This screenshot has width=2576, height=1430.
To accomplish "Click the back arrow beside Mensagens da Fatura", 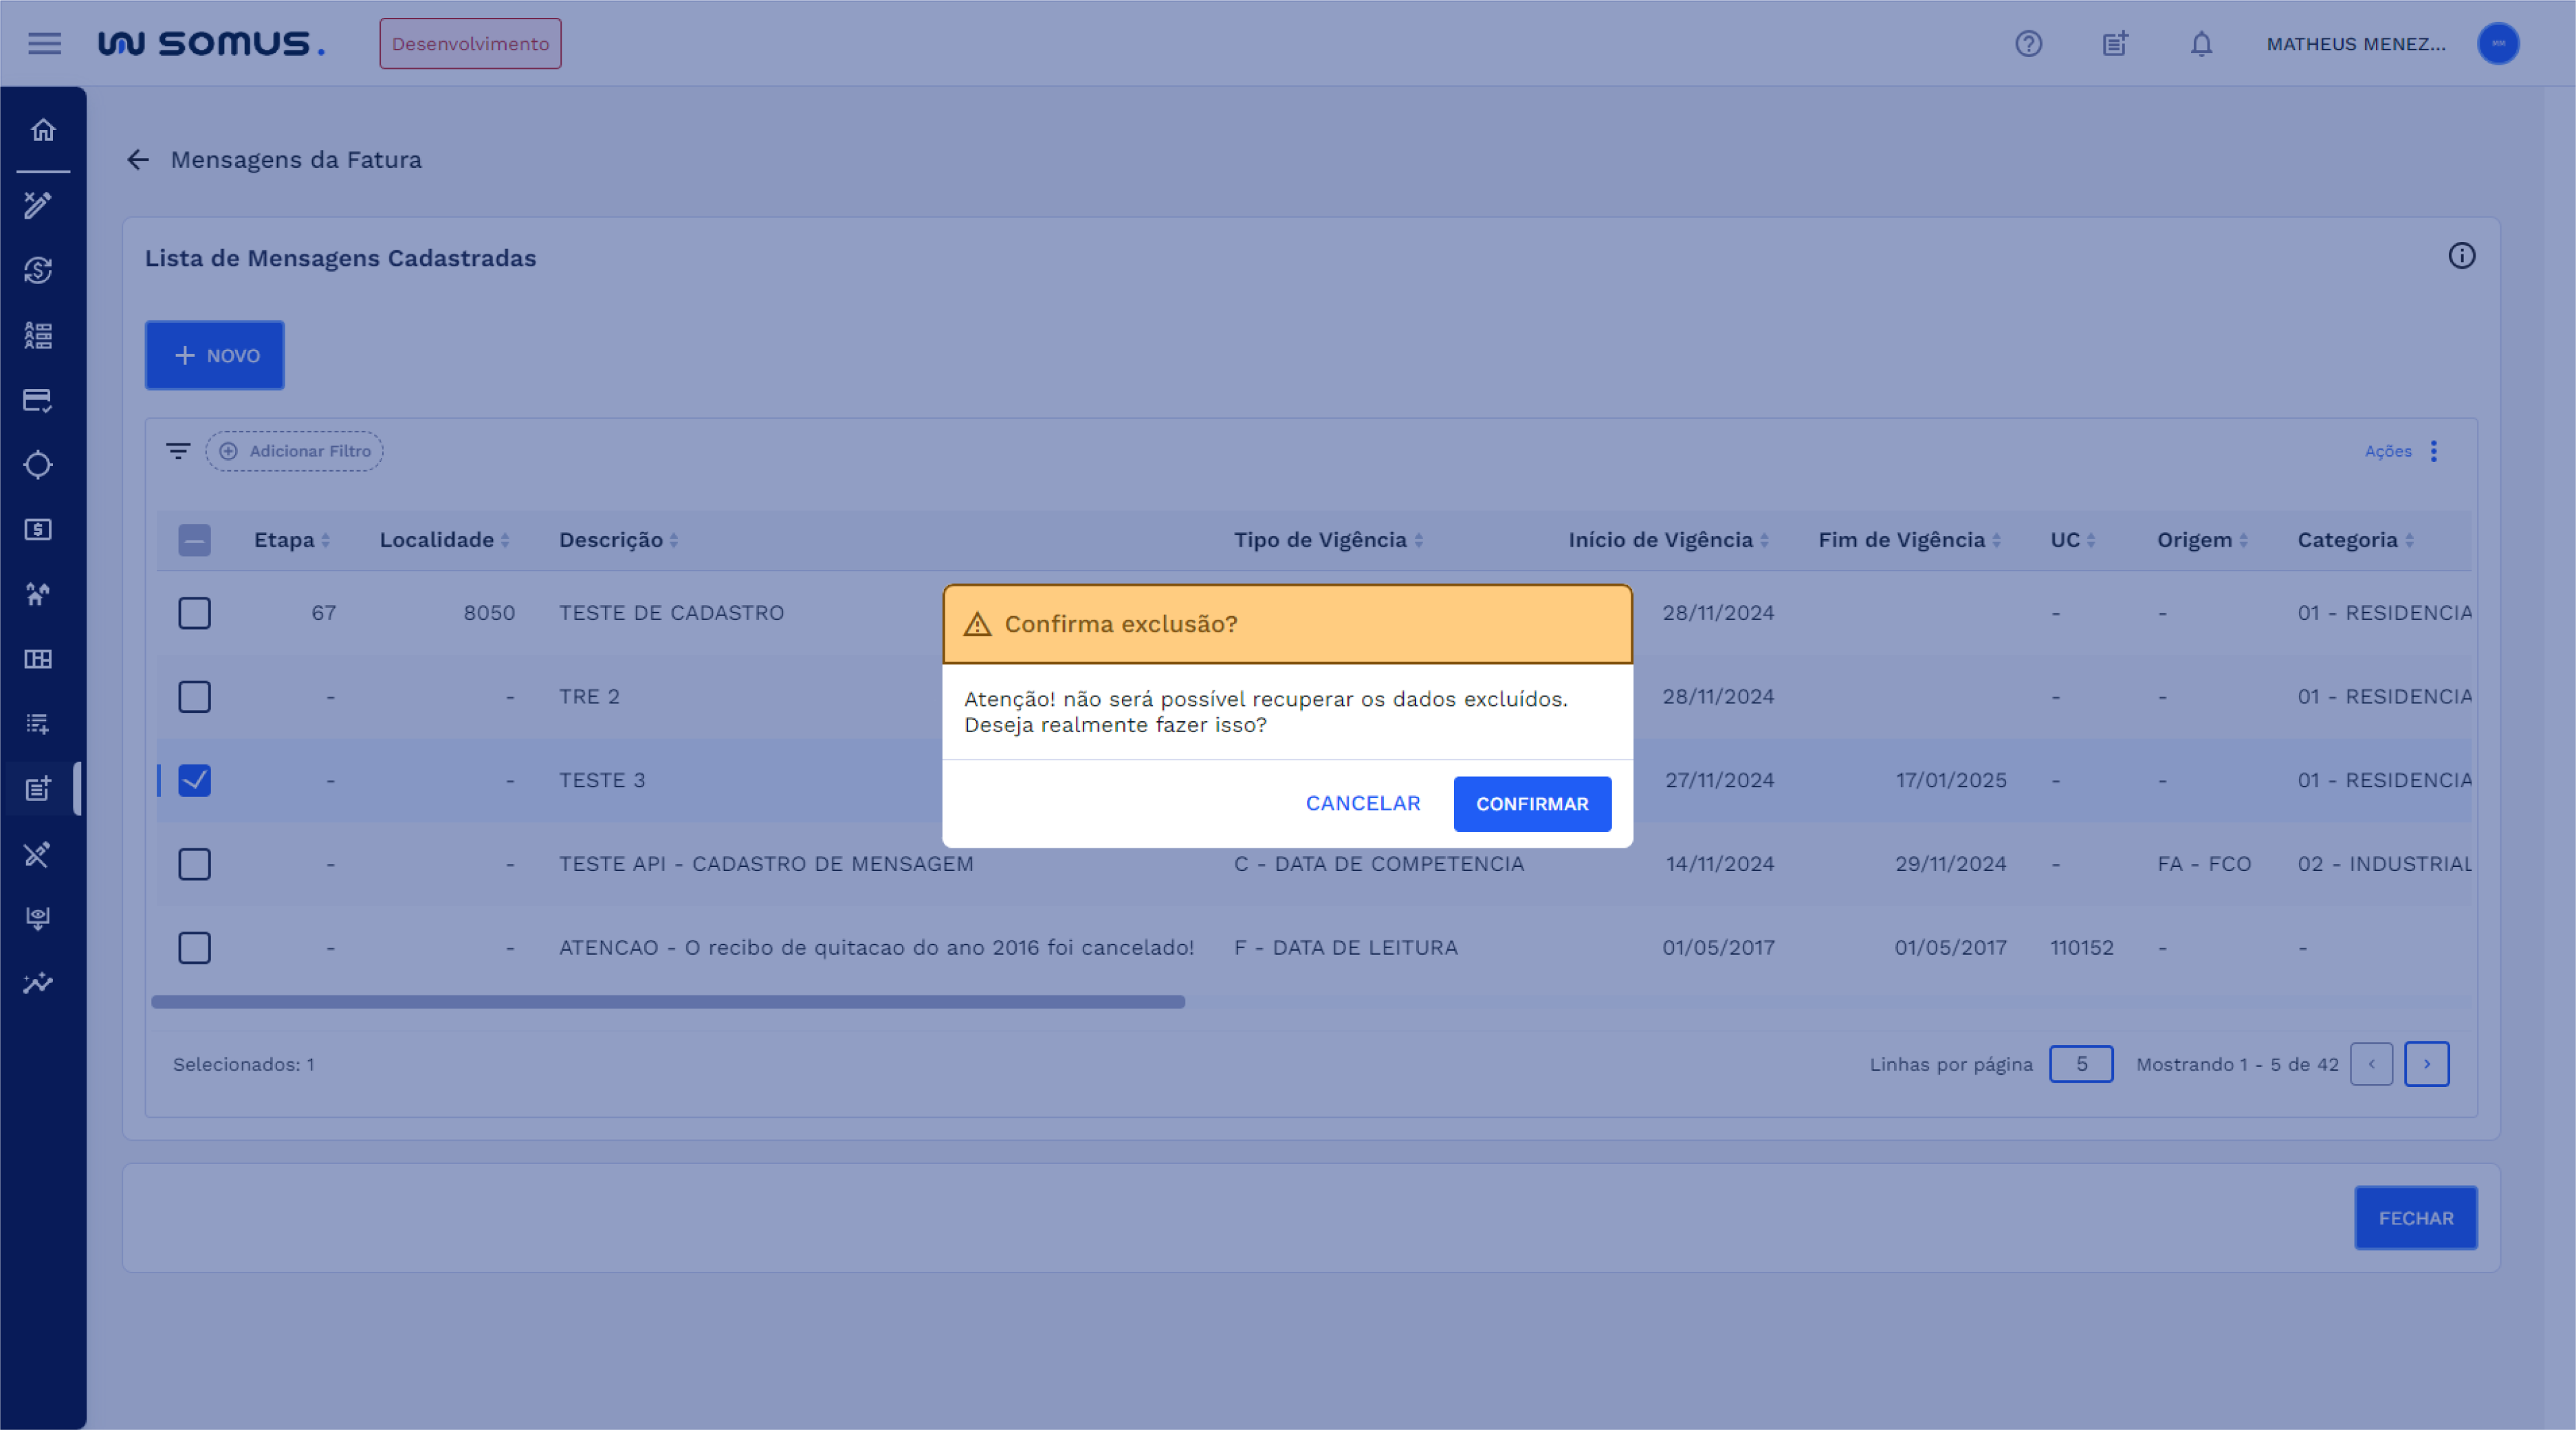I will tap(138, 160).
